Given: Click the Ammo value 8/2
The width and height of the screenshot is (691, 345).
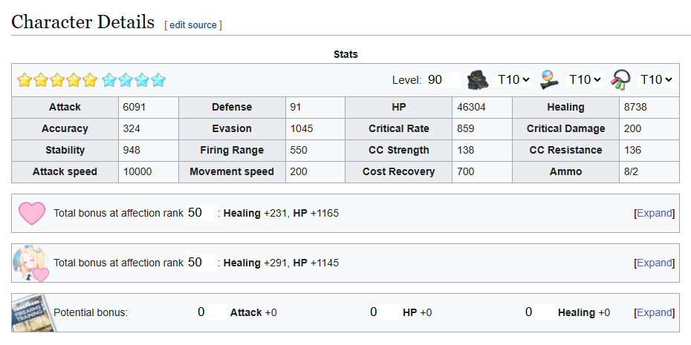Looking at the screenshot, I should [x=631, y=172].
